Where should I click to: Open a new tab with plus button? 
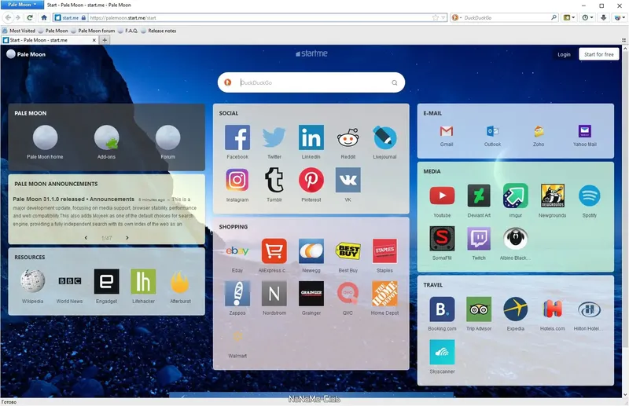[105, 40]
